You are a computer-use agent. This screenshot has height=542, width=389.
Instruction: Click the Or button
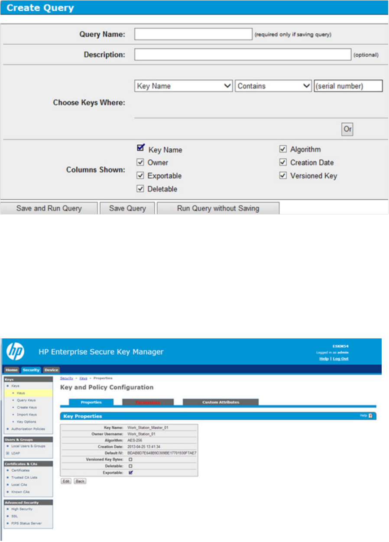coord(347,129)
